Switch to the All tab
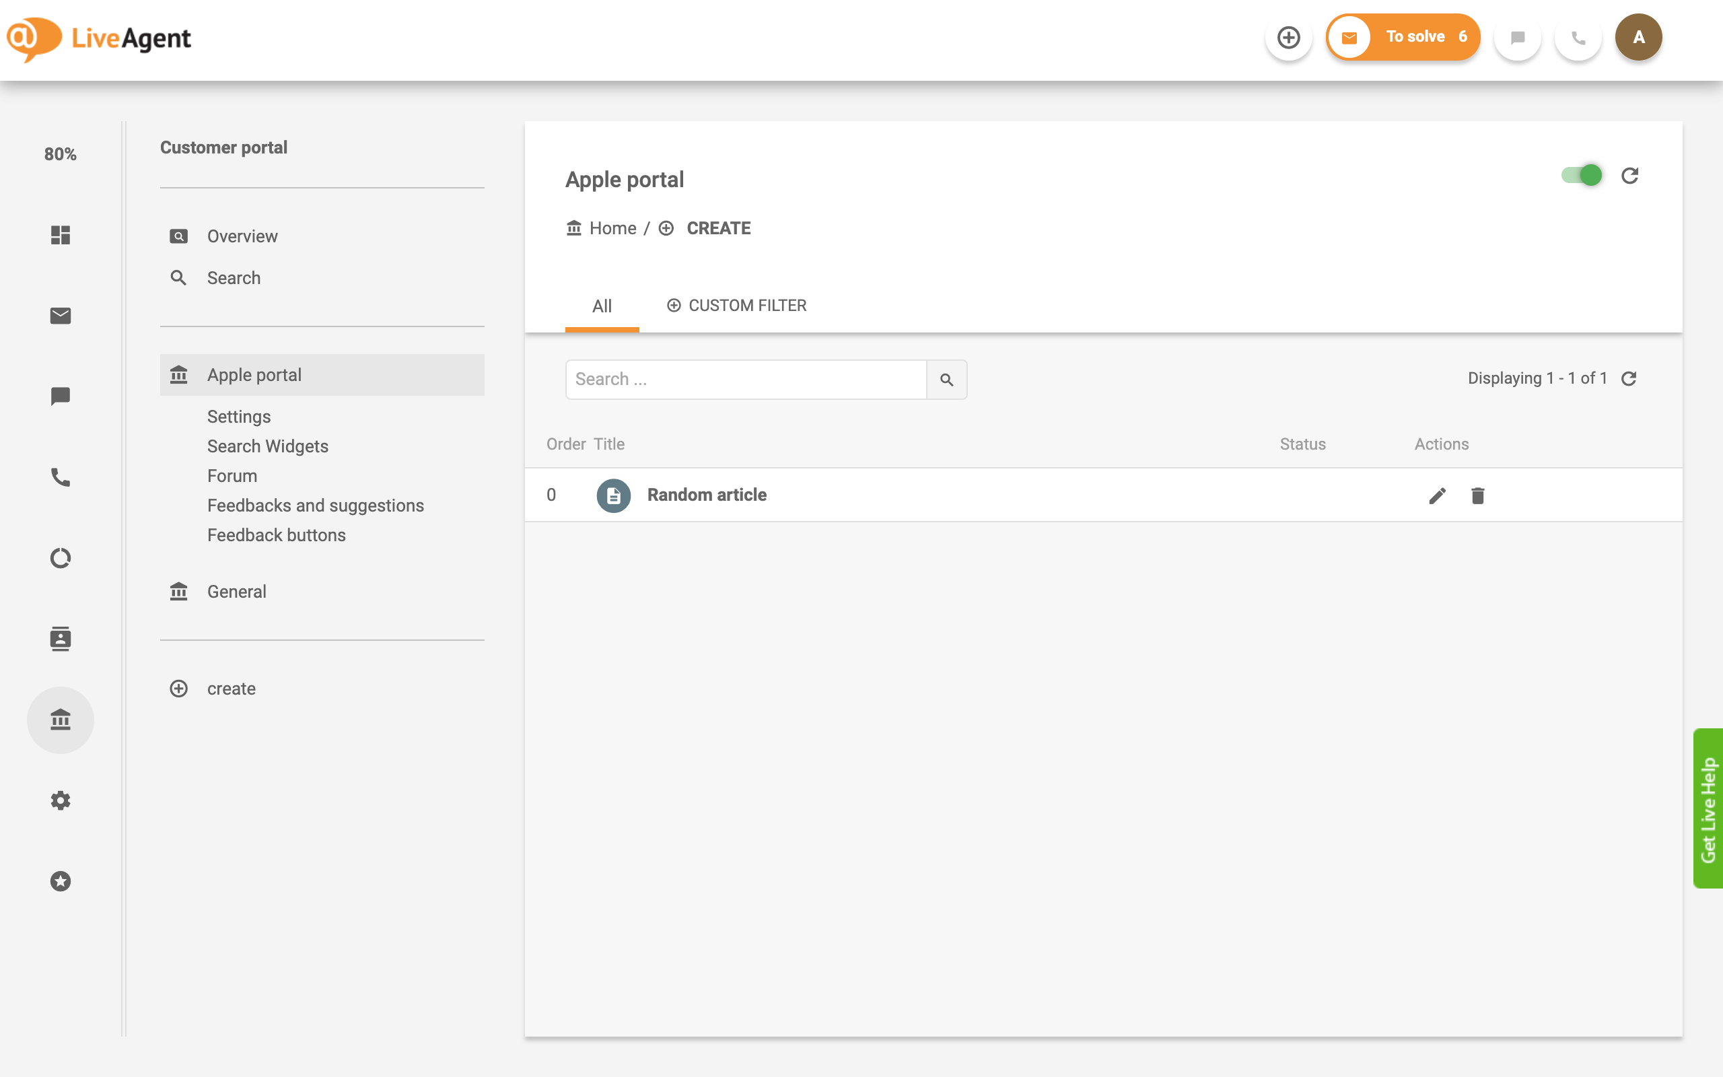1723x1077 pixels. 602,306
